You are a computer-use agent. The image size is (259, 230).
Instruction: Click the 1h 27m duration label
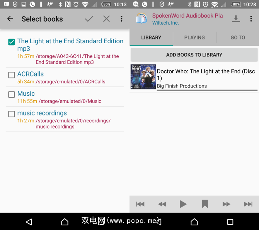tap(26, 121)
